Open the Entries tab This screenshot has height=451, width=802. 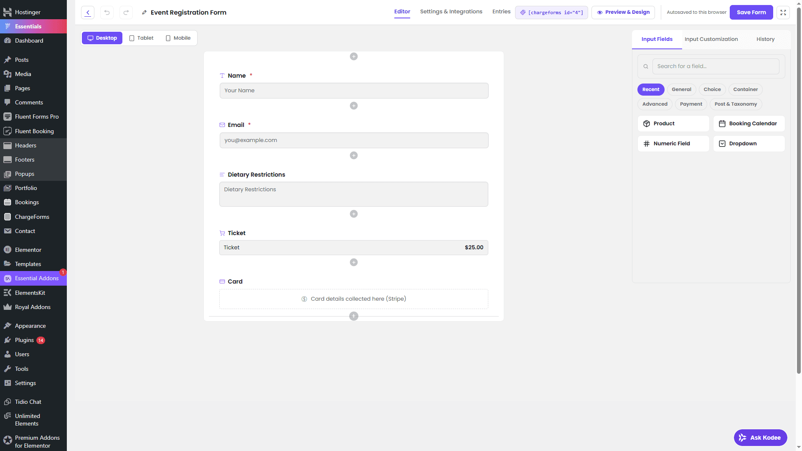point(501,12)
